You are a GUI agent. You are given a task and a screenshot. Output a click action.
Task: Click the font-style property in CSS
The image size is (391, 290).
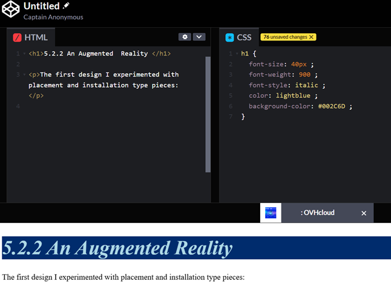click(x=268, y=85)
